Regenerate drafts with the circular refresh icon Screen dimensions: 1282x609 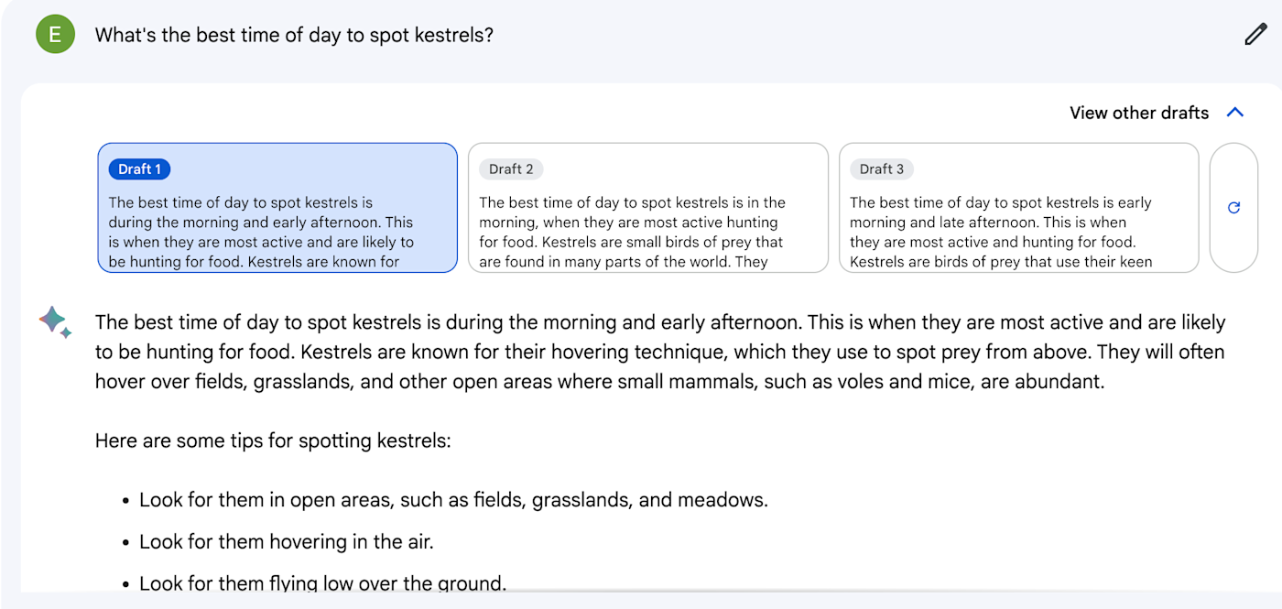click(x=1233, y=208)
